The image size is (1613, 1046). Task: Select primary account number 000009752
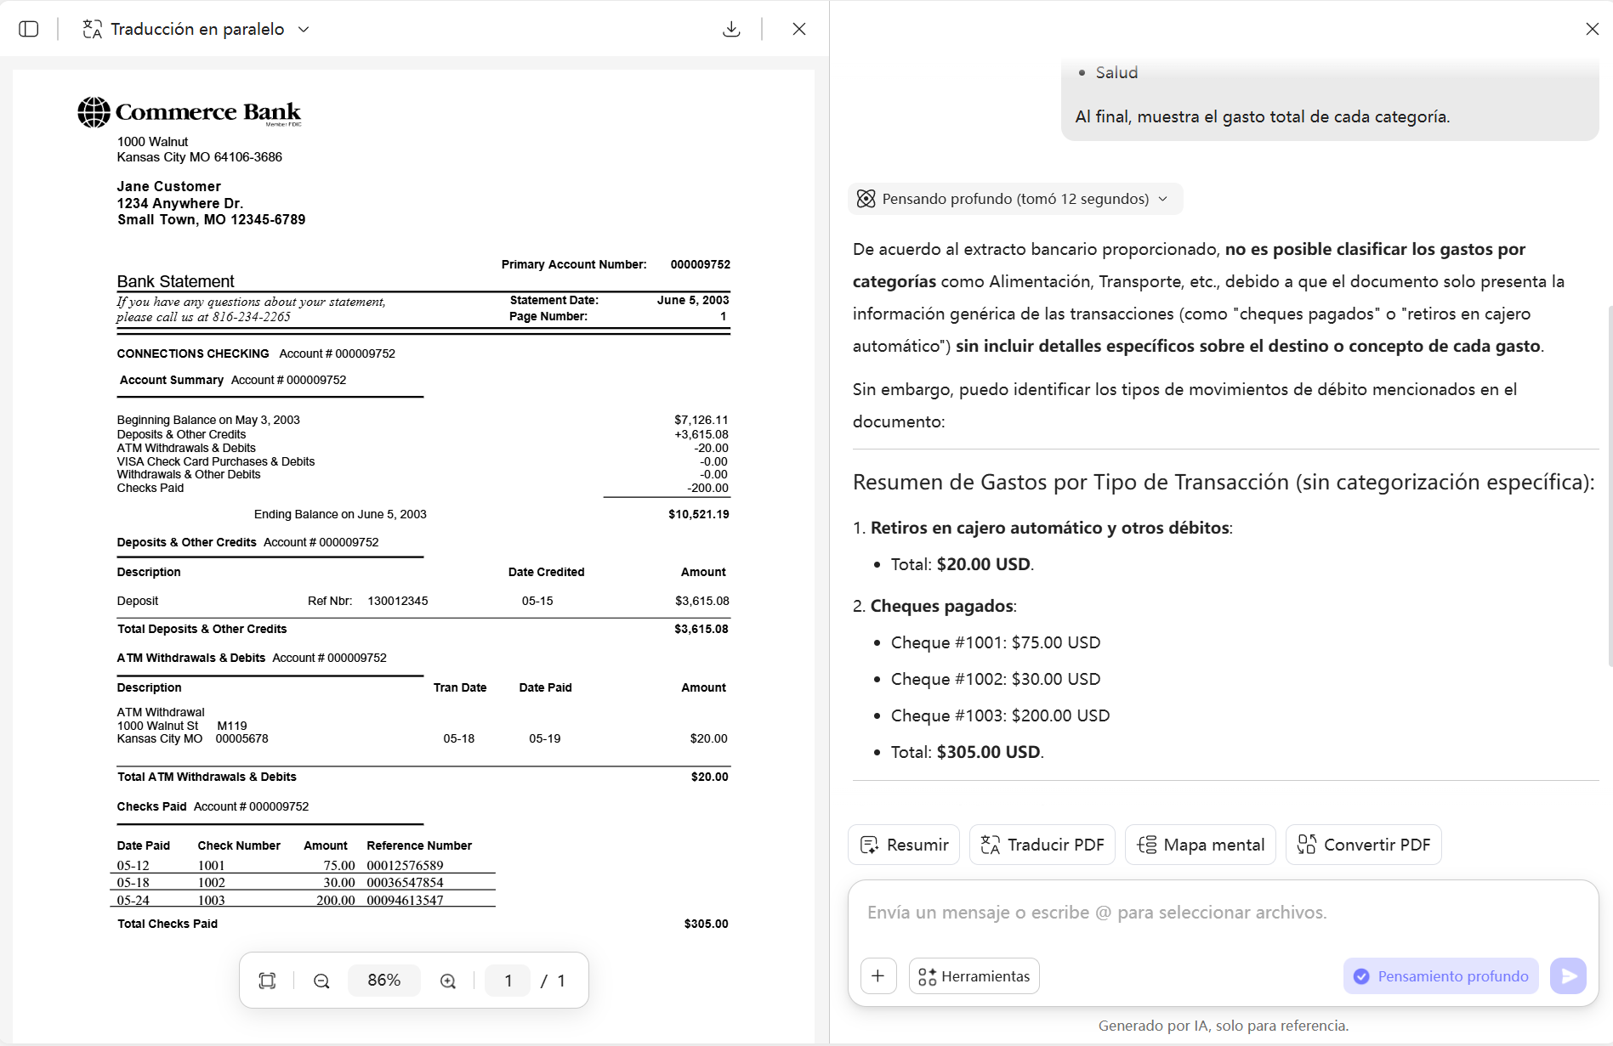700,264
